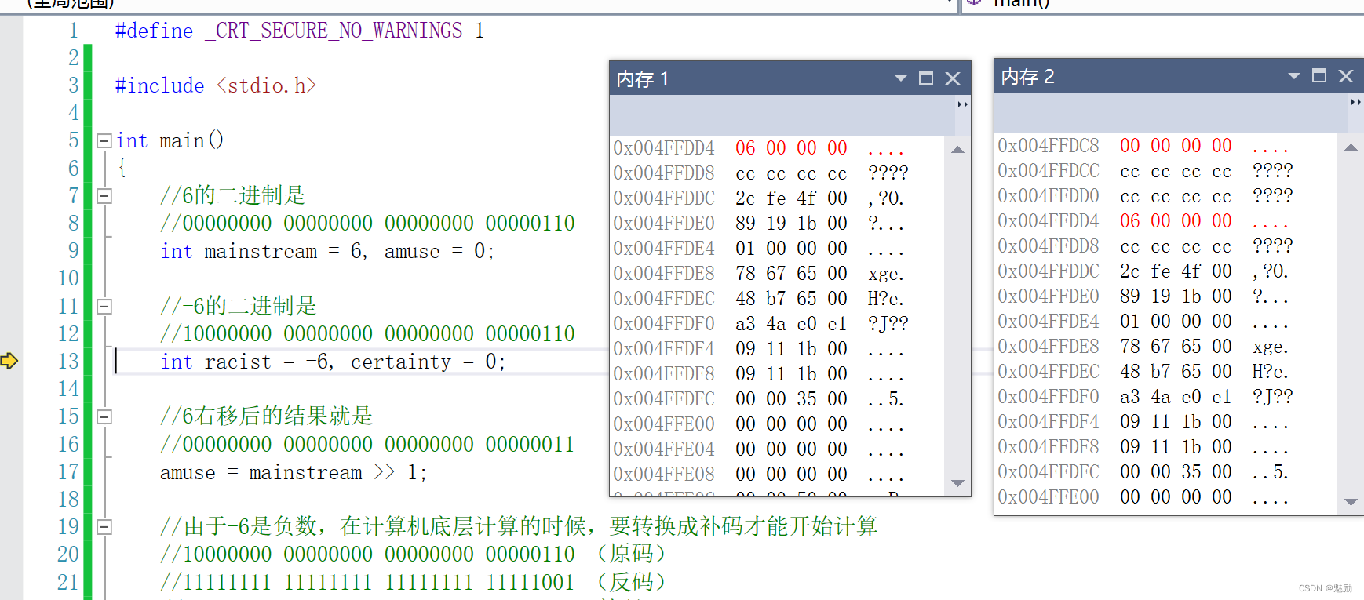Image resolution: width=1364 pixels, height=600 pixels.
Task: Click address 0x004FFE00 in 内存 2
Action: pyautogui.click(x=1049, y=497)
